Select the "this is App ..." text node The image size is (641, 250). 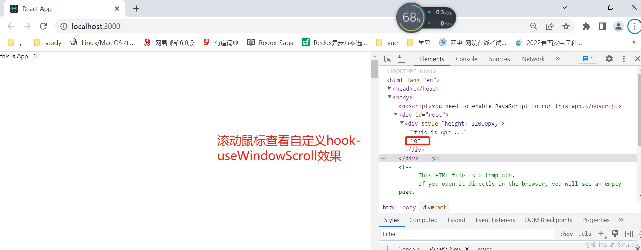pos(439,132)
